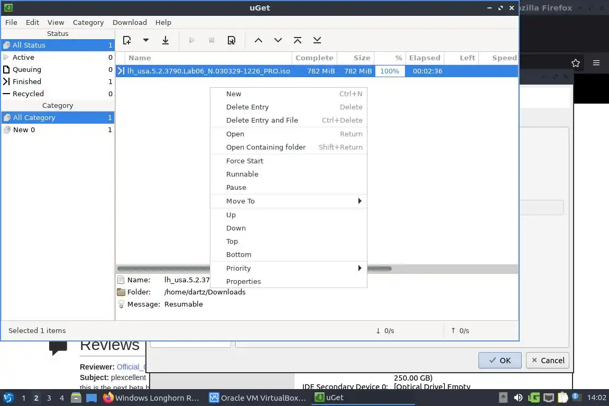Click the Pause toolbar icon

point(211,40)
